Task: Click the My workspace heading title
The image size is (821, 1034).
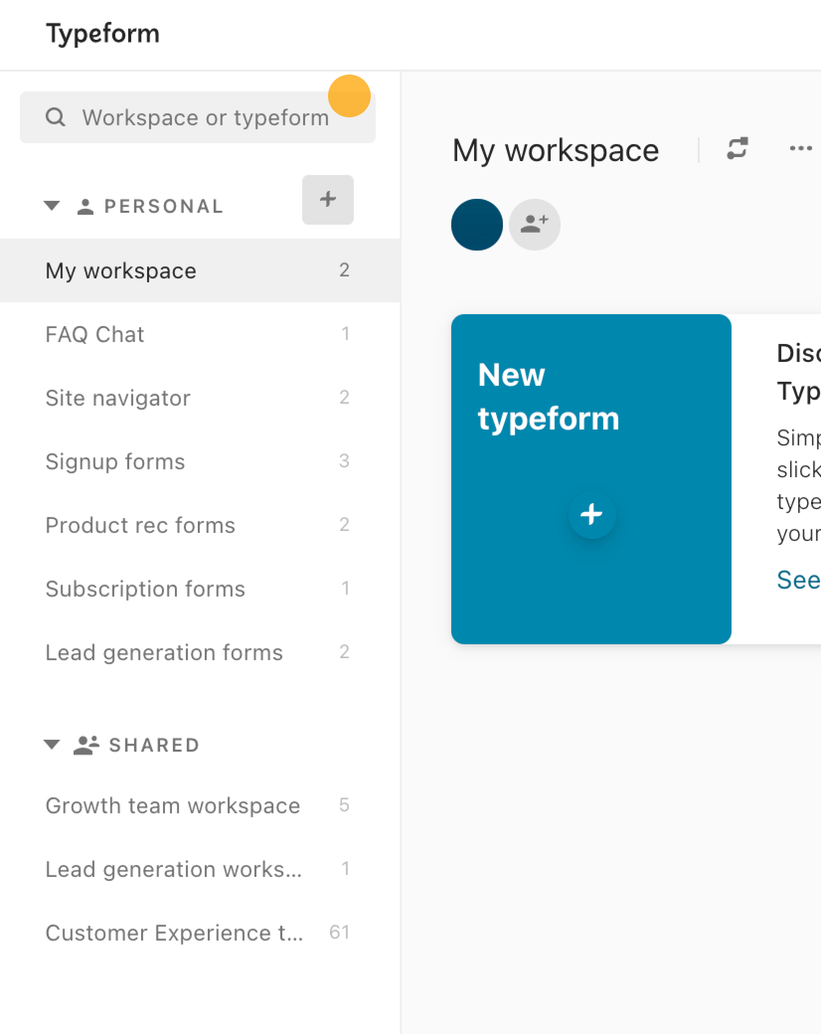Action: tap(556, 151)
